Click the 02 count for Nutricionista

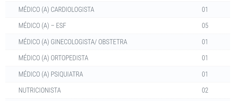pos(205,90)
